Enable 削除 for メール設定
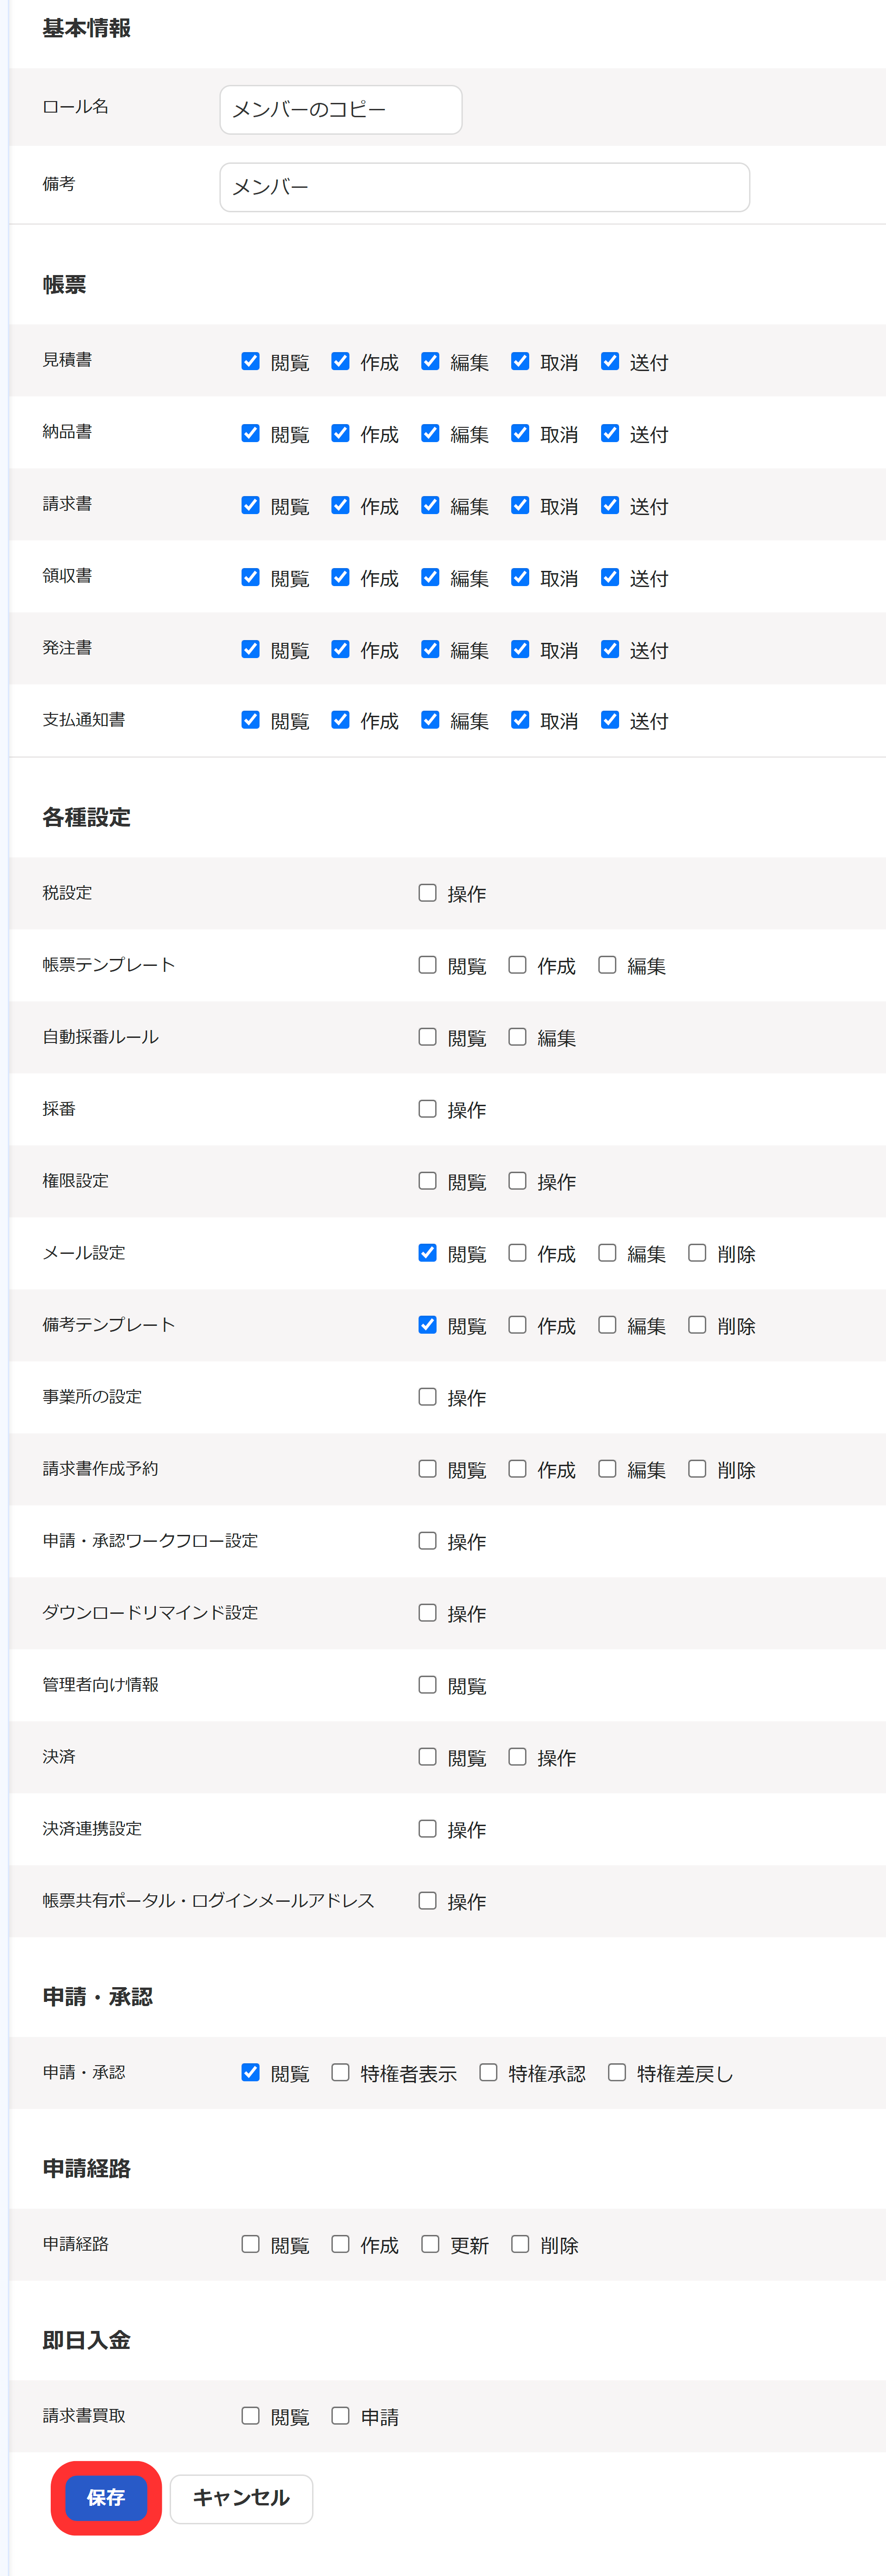 697,1253
